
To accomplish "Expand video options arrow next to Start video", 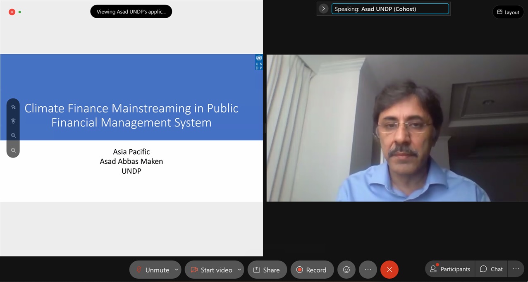I will (239, 270).
